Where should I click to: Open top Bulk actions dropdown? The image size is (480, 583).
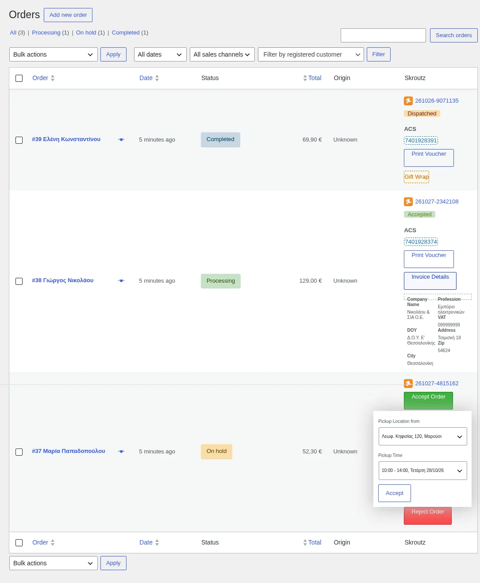54,54
